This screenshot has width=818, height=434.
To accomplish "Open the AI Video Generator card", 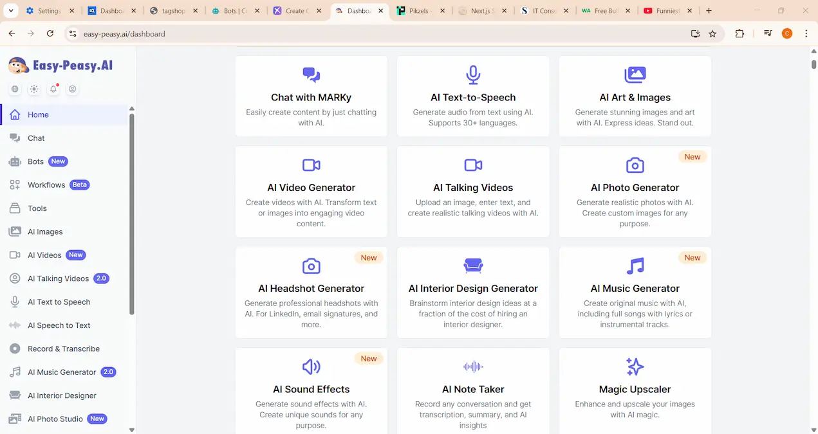I will tap(311, 192).
